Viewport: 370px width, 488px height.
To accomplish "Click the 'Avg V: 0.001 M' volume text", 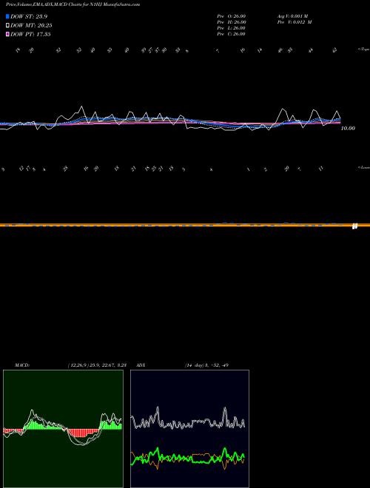I will coord(294,16).
